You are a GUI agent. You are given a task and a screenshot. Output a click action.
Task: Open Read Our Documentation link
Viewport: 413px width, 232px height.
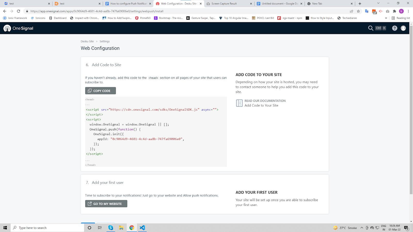click(265, 101)
